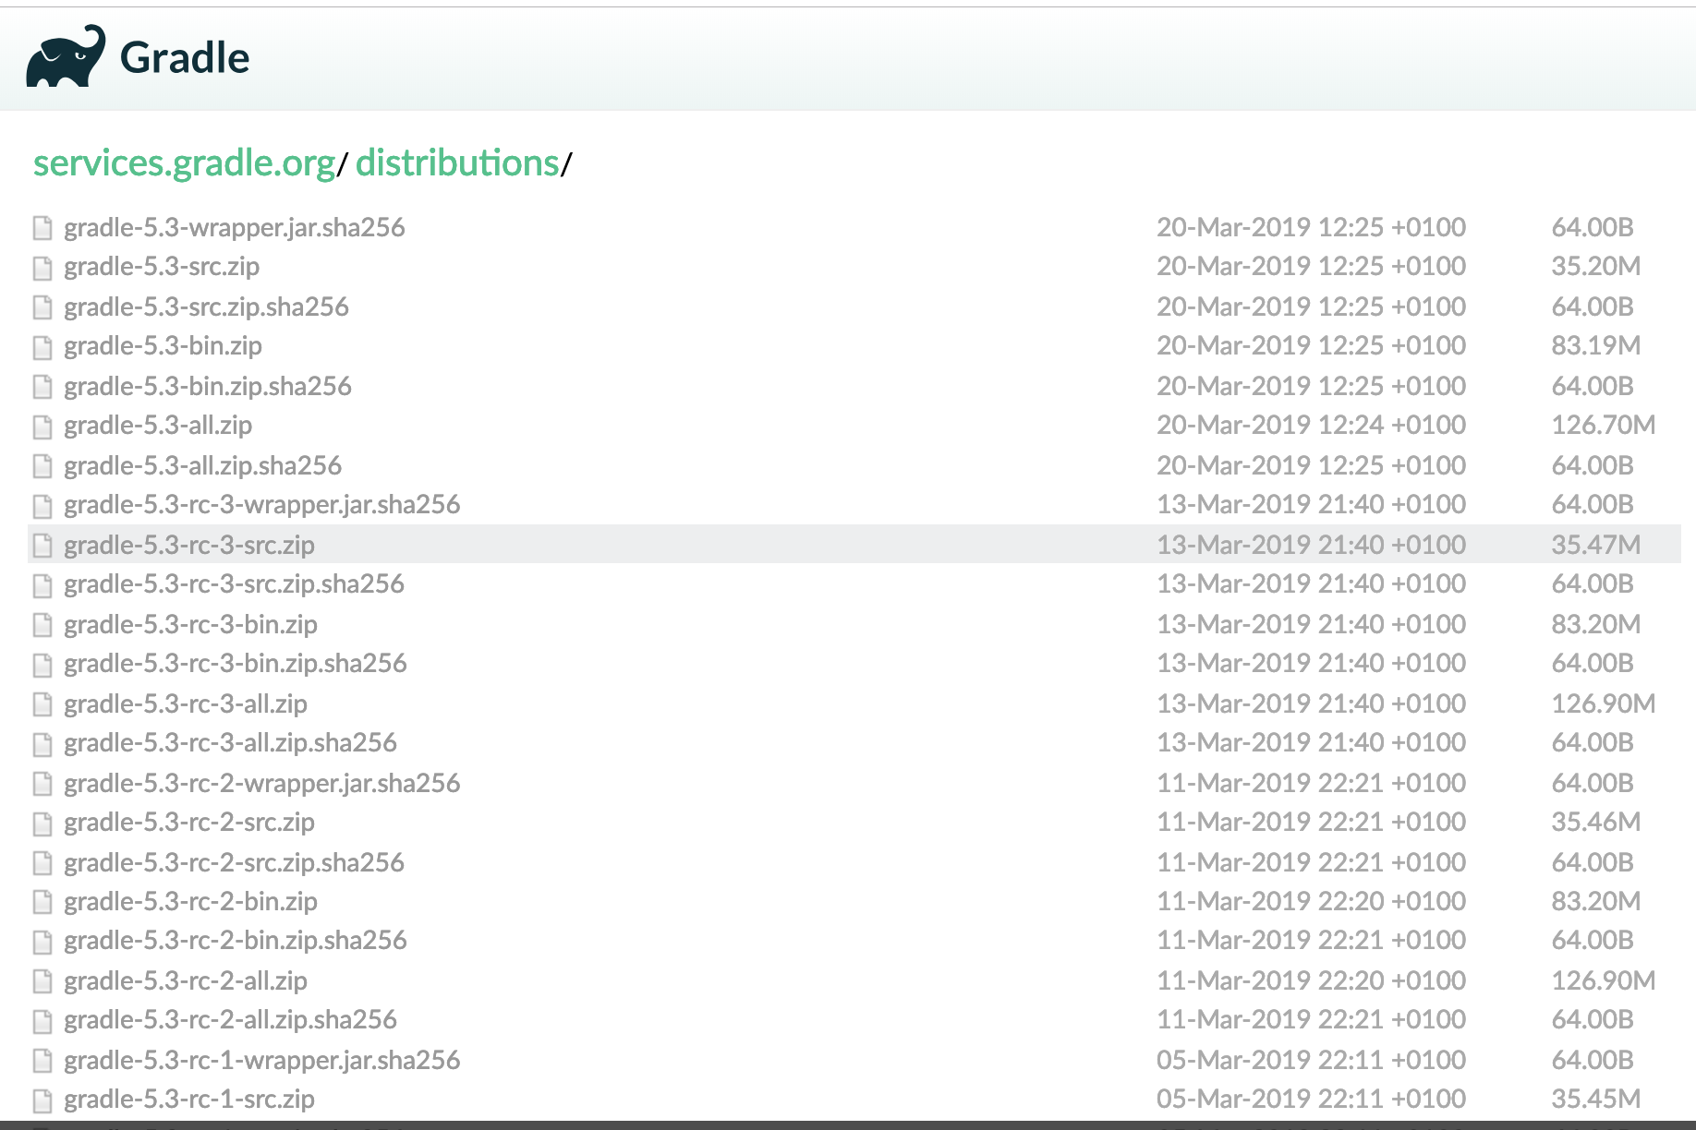Click file icon beside gradle-5.3-rc-3-src.zip.sha256

(42, 585)
